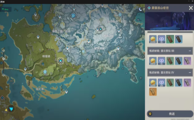Click the domain marker on the snowy mountain

[101, 29]
